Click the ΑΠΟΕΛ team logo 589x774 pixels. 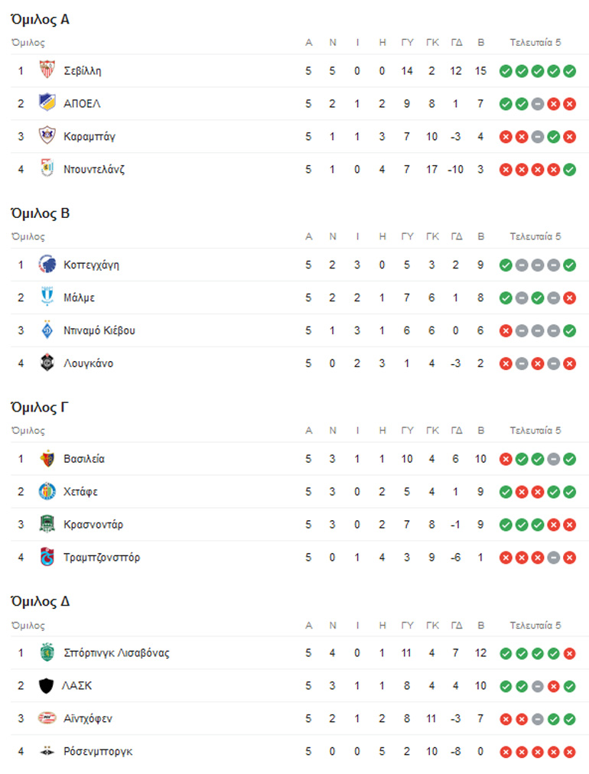(x=47, y=104)
